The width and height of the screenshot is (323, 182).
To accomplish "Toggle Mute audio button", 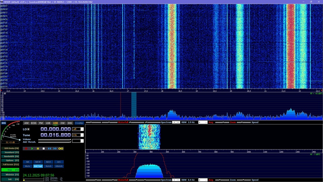I will 28,166.
